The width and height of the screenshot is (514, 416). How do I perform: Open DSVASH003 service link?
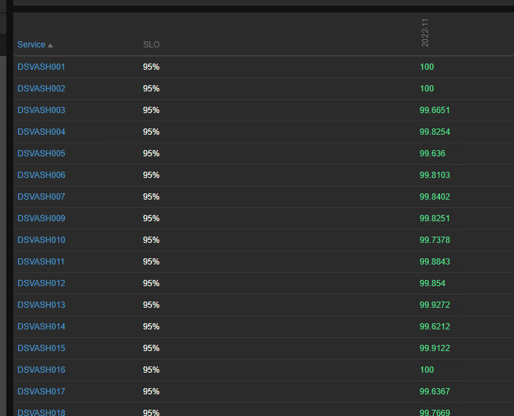click(x=41, y=110)
